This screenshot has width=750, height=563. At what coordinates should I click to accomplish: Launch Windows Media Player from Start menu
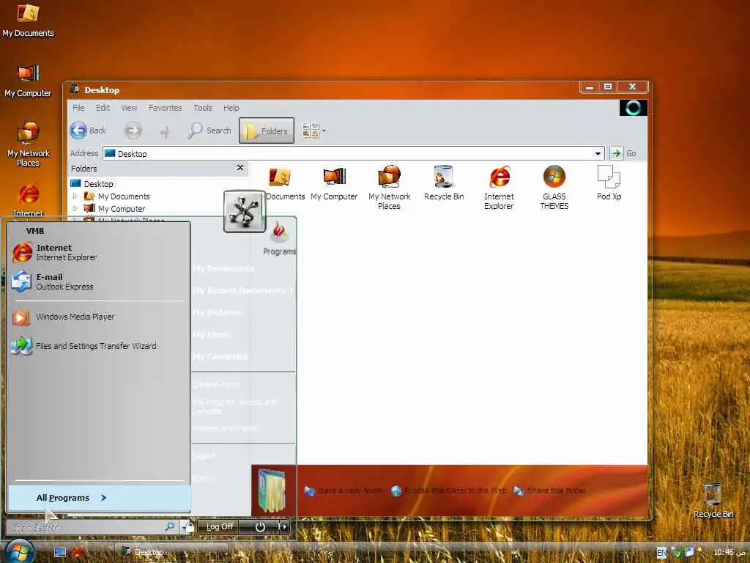(x=98, y=317)
